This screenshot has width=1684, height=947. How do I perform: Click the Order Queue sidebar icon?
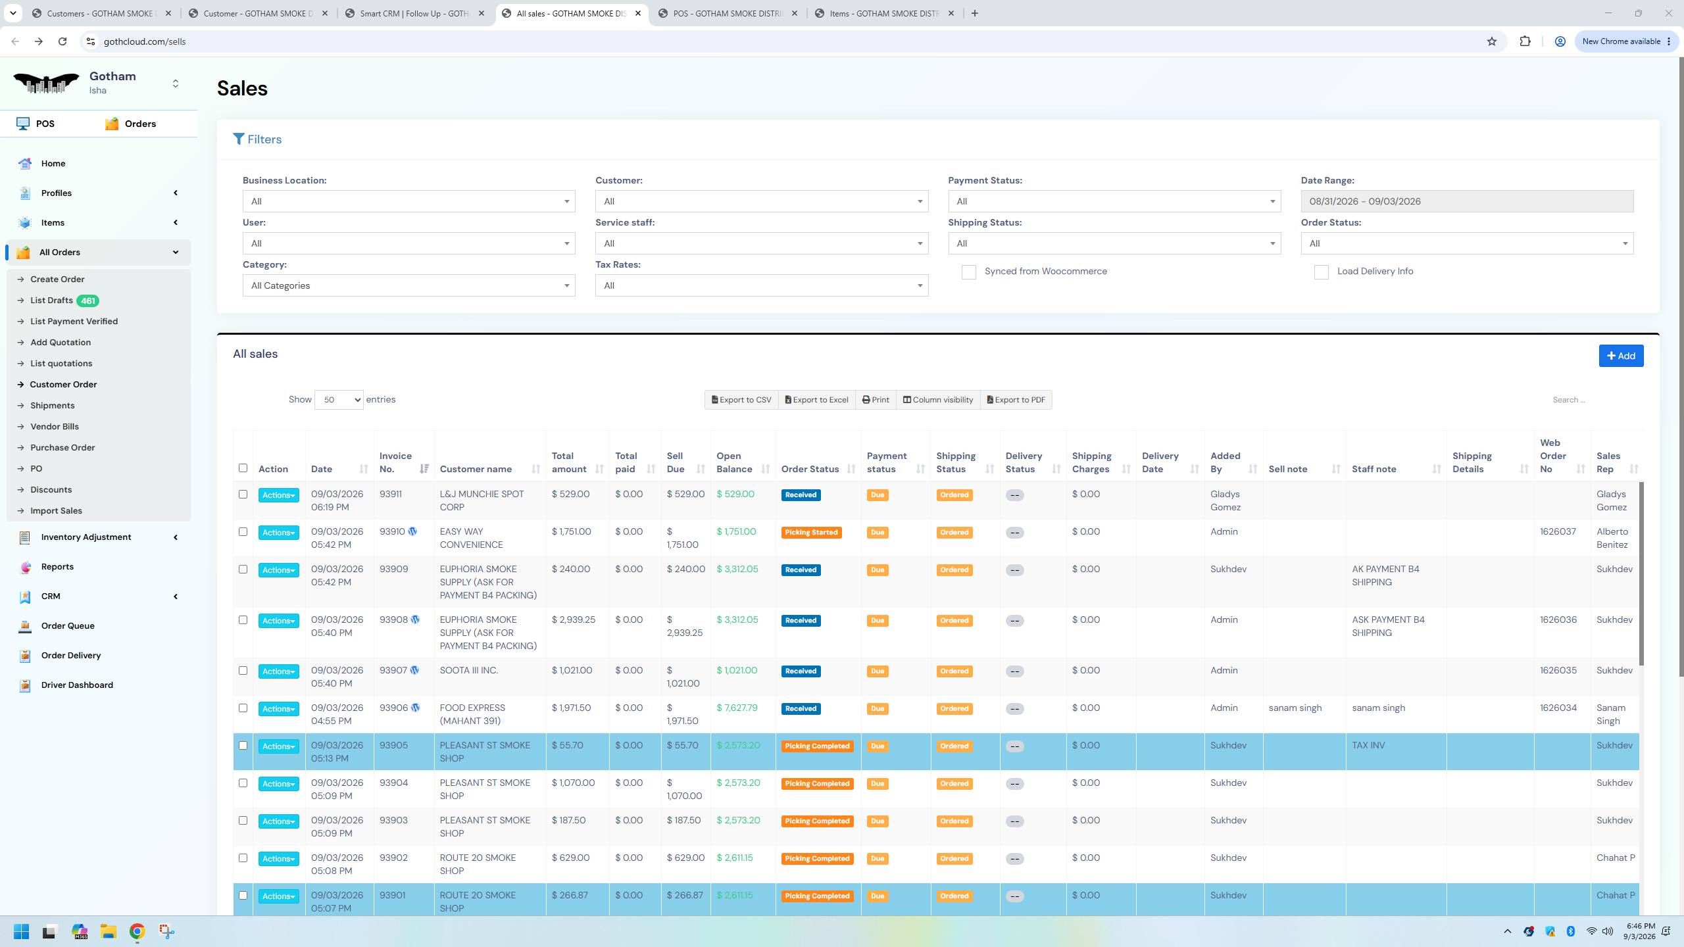click(25, 626)
